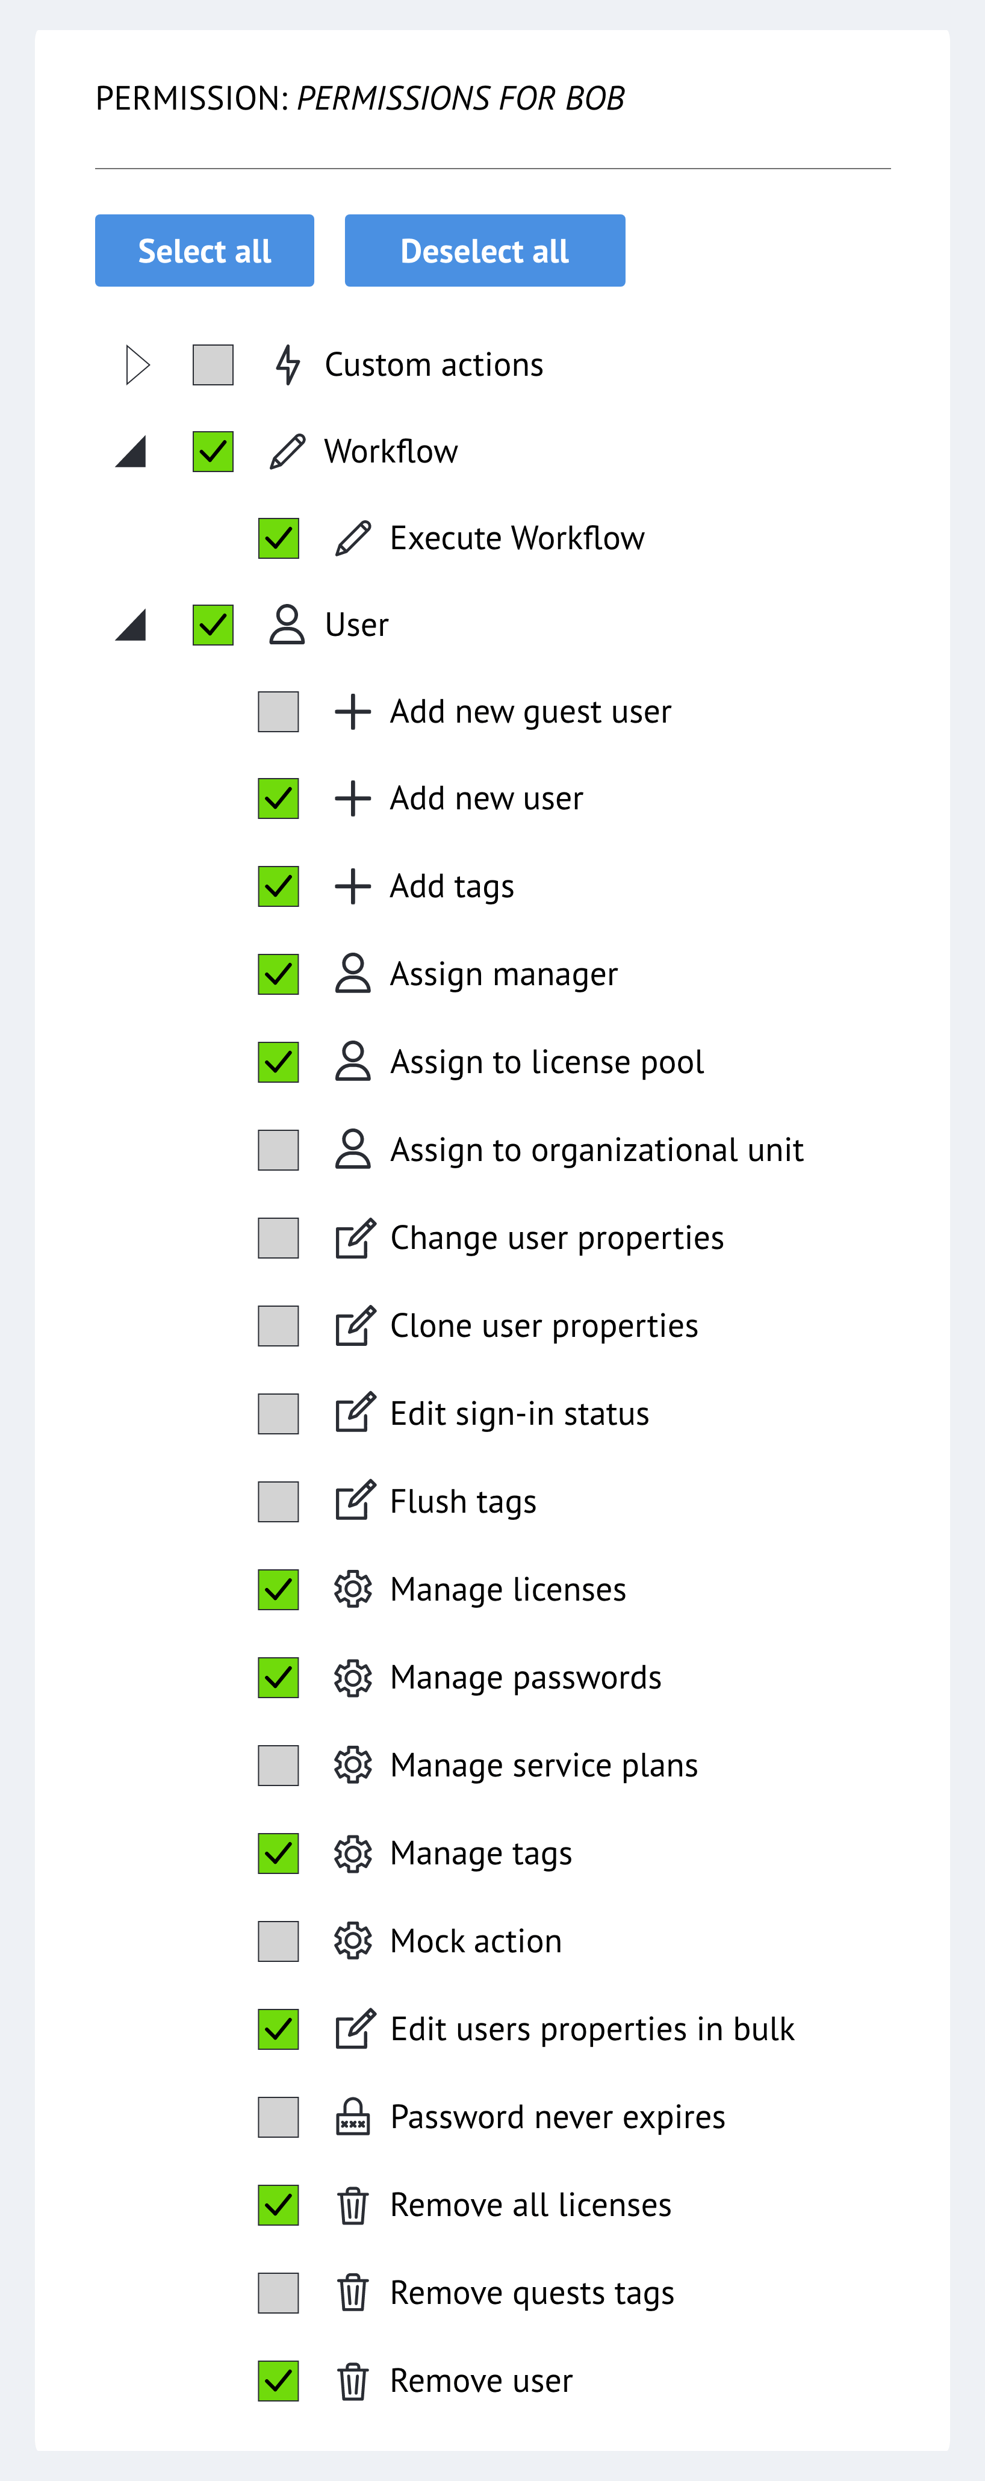Screen dimensions: 985x2481
Task: Select the Assign manager permission row
Action: (x=503, y=974)
